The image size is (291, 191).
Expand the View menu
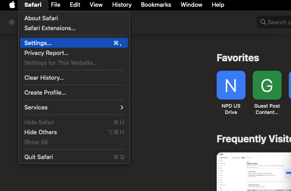pos(96,5)
